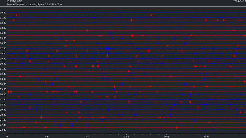The width and height of the screenshot is (246, 138).
Task: Select the 03:30 time row label
Action: coord(3,28)
